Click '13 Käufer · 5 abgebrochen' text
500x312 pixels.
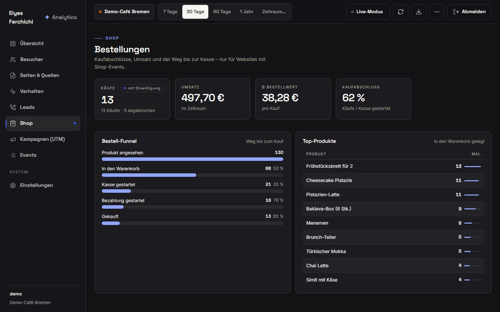128,111
